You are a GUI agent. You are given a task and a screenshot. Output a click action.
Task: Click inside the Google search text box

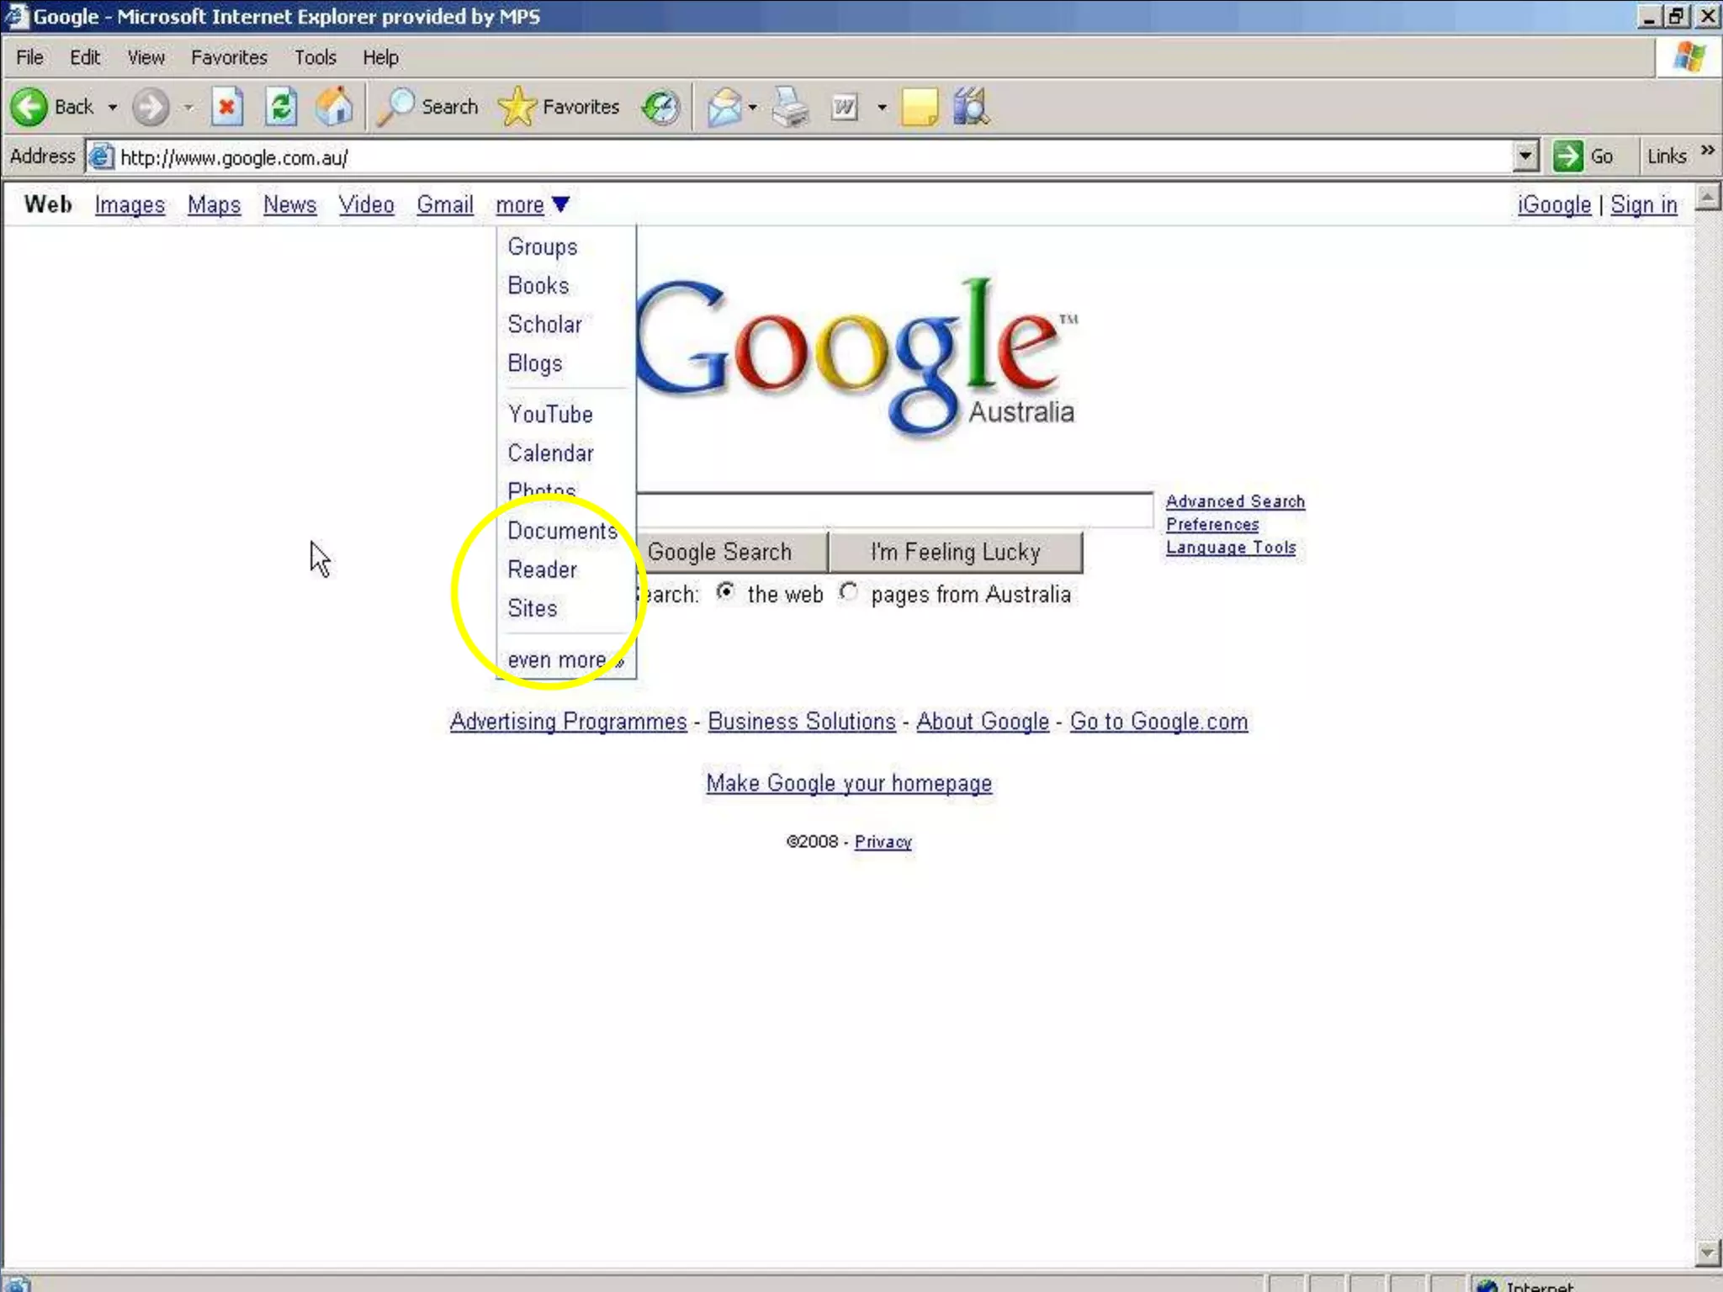893,511
